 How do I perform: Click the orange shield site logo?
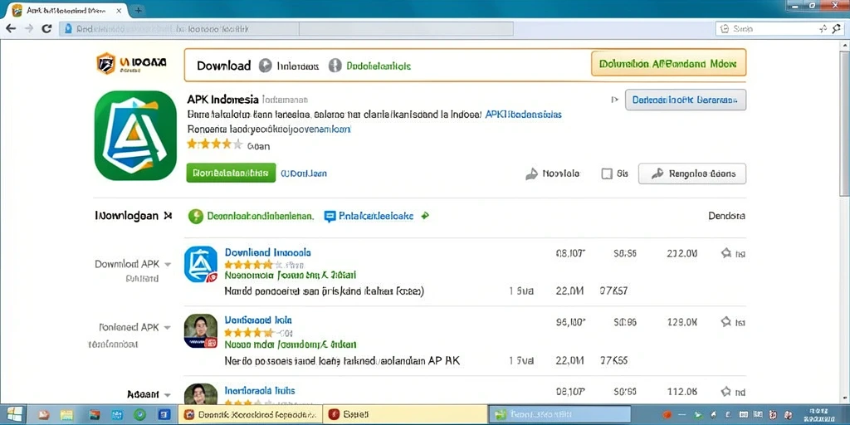click(105, 63)
